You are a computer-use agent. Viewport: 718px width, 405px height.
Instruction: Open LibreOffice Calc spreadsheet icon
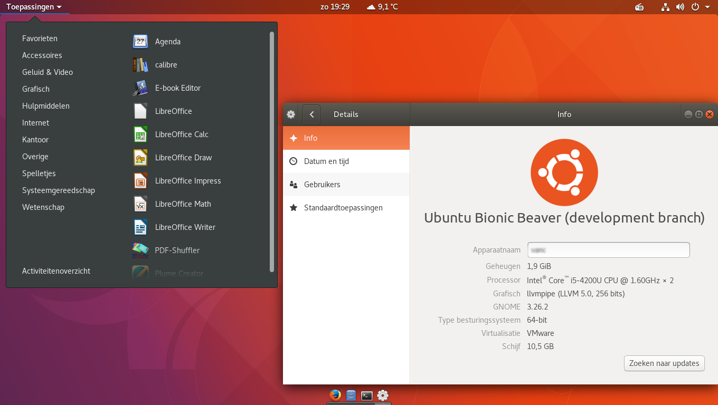(x=140, y=134)
